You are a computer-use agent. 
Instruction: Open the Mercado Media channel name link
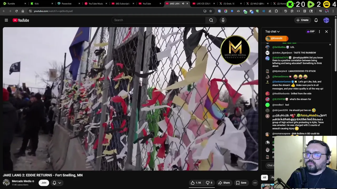(x=22, y=181)
